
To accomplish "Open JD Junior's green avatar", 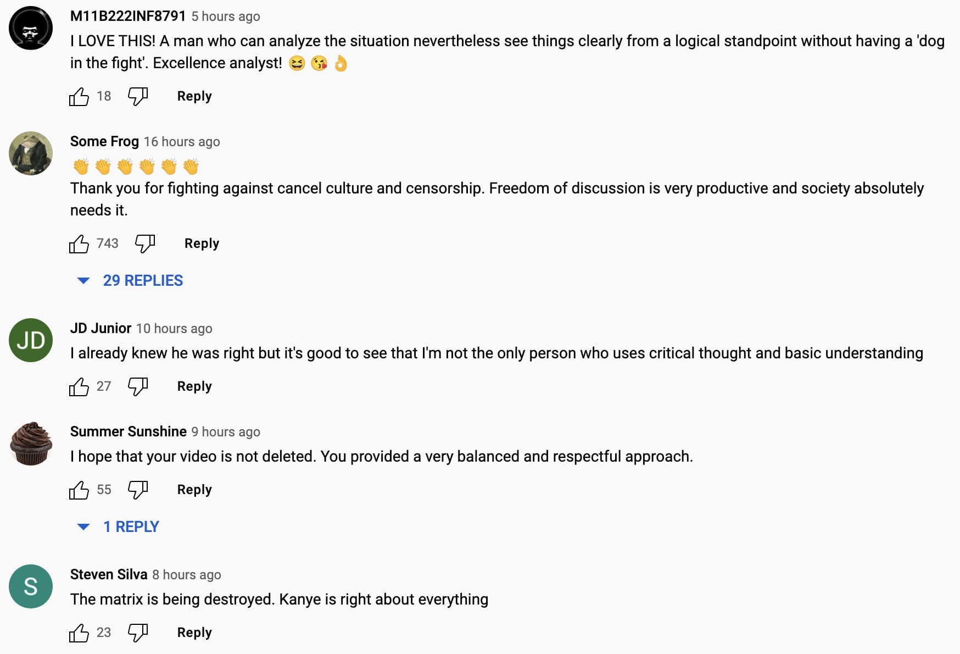I will pyautogui.click(x=31, y=340).
